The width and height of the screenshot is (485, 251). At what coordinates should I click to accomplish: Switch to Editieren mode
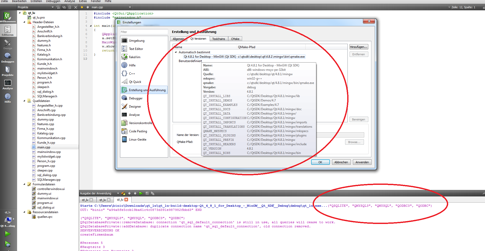click(8, 31)
